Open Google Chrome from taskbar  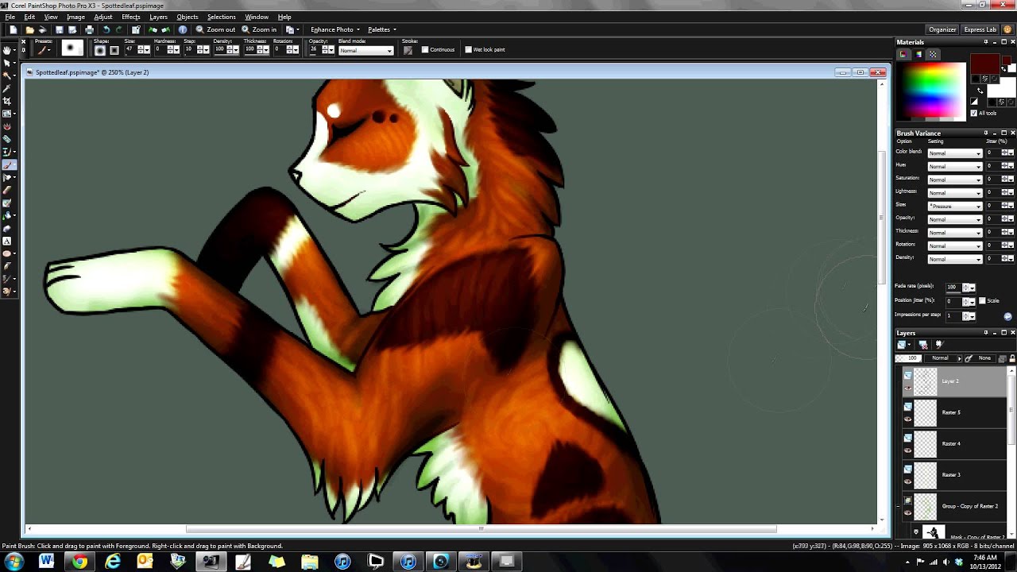coord(79,562)
